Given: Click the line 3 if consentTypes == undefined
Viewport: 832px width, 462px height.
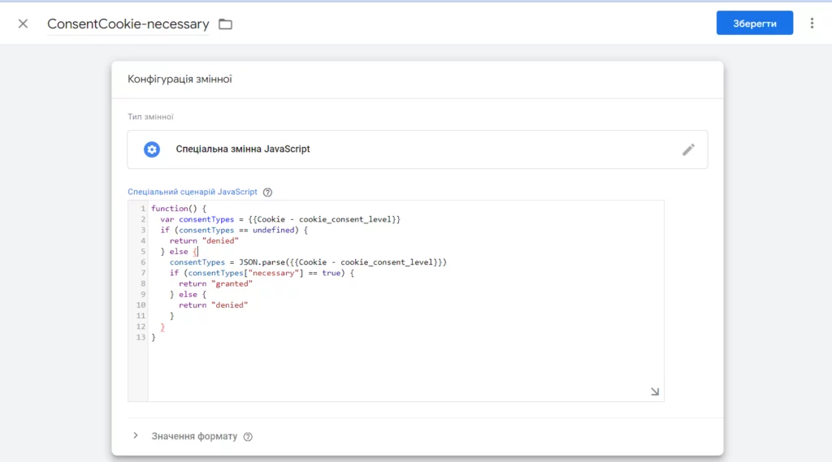Looking at the screenshot, I should (x=234, y=231).
